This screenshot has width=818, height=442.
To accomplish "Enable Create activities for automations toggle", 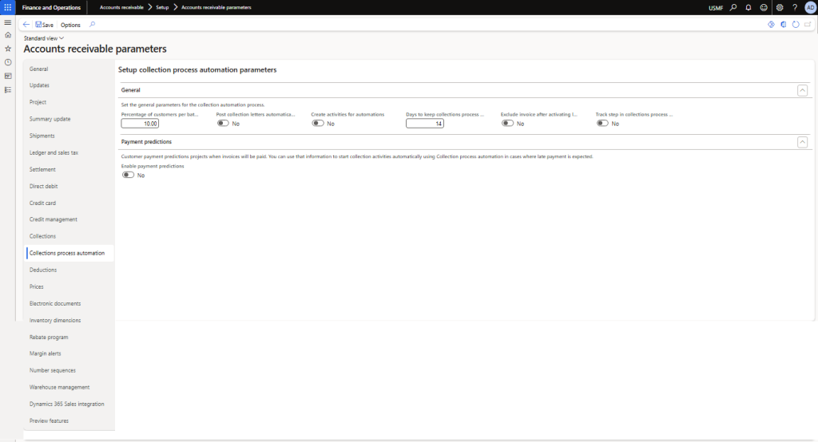I will [x=318, y=124].
